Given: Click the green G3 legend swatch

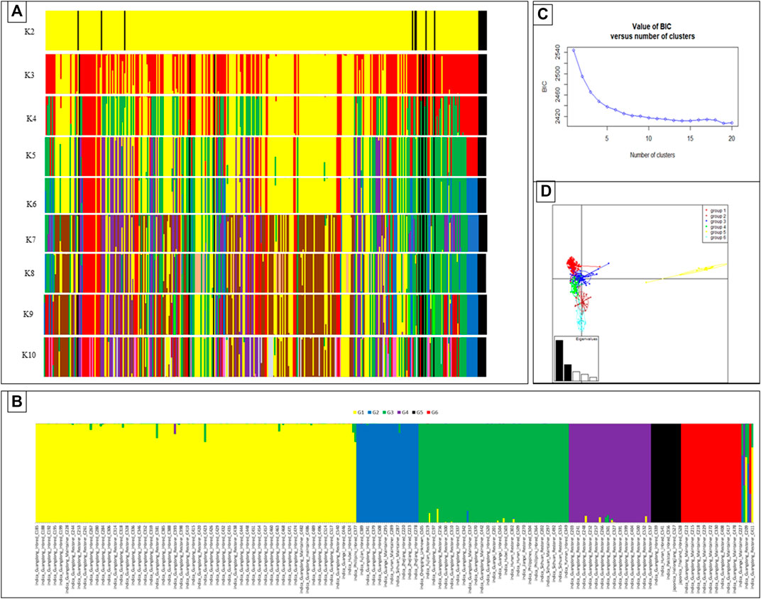Looking at the screenshot, I should tap(384, 412).
